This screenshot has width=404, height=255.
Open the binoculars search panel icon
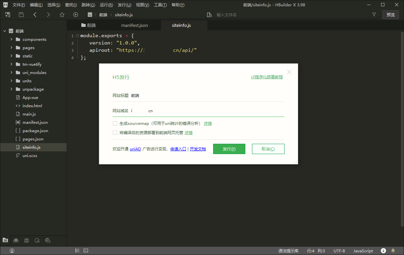pos(16,240)
